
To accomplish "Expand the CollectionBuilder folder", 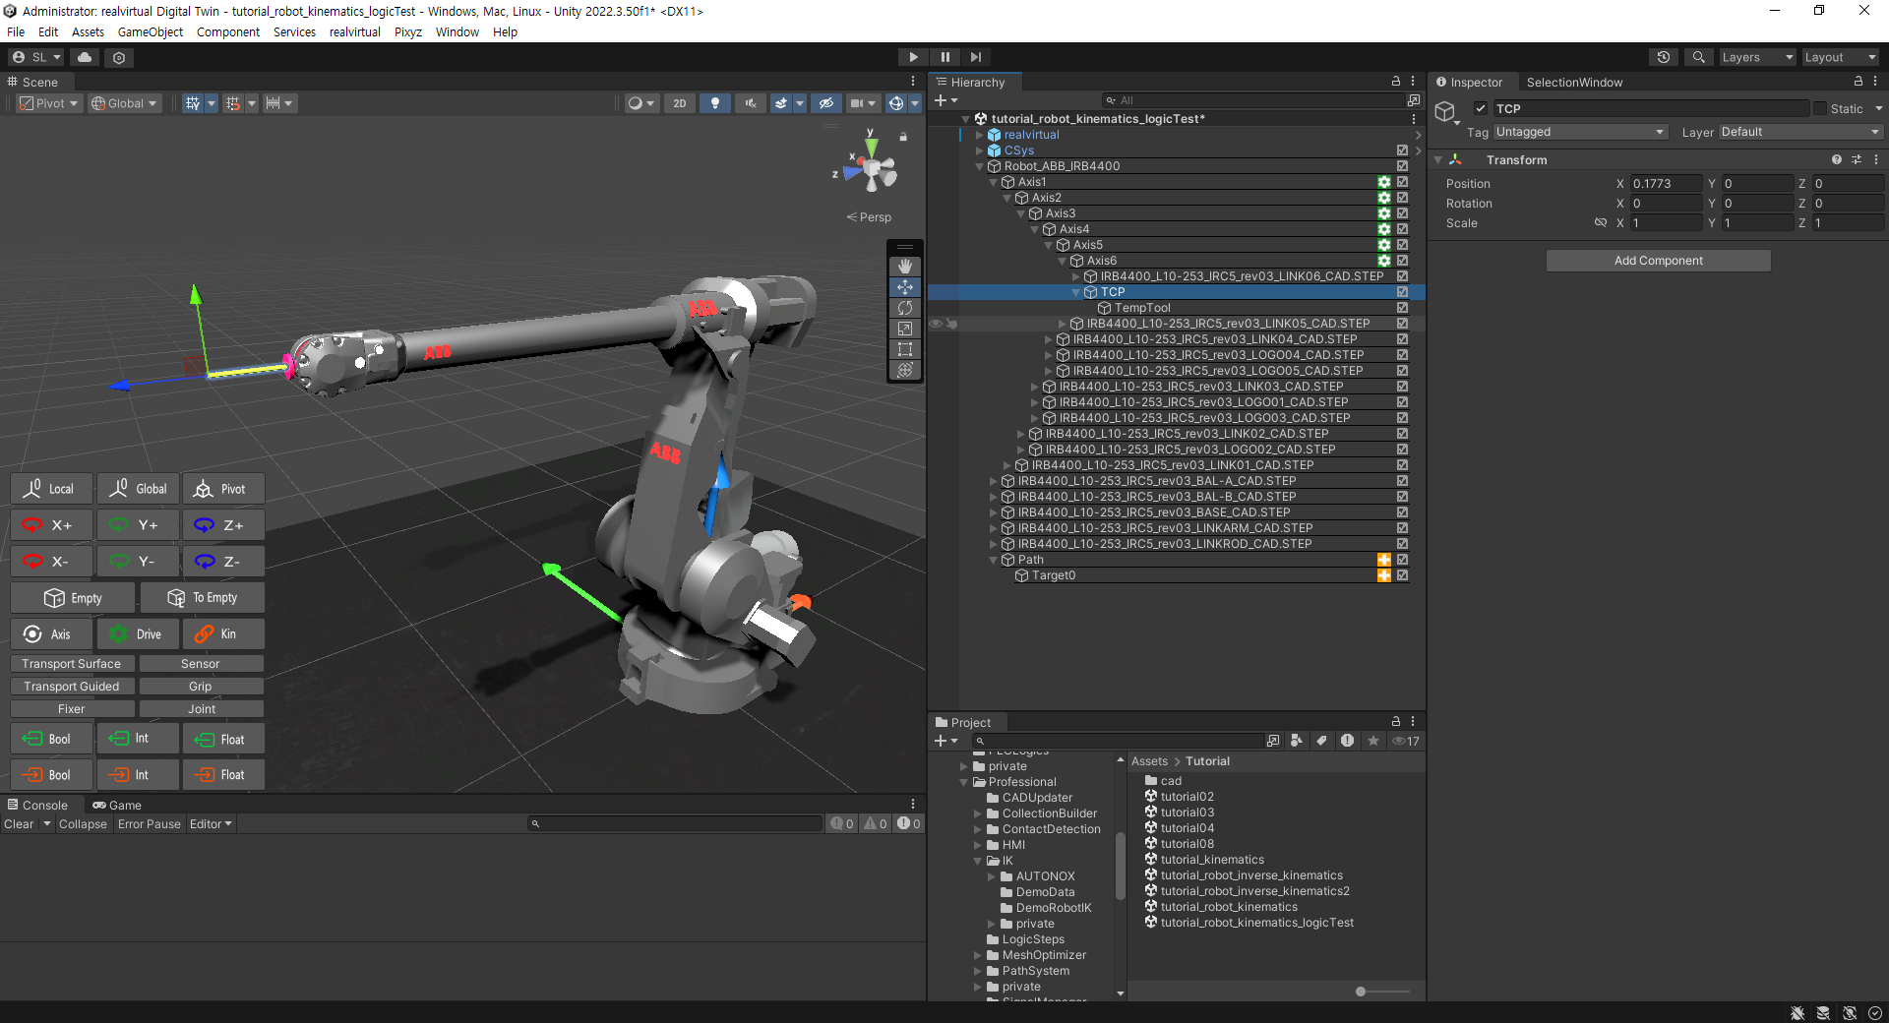I will [x=978, y=813].
